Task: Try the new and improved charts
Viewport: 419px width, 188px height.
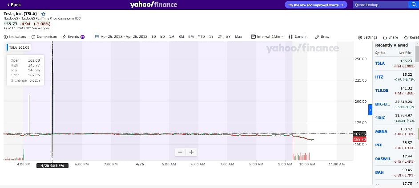Action: 316,5
